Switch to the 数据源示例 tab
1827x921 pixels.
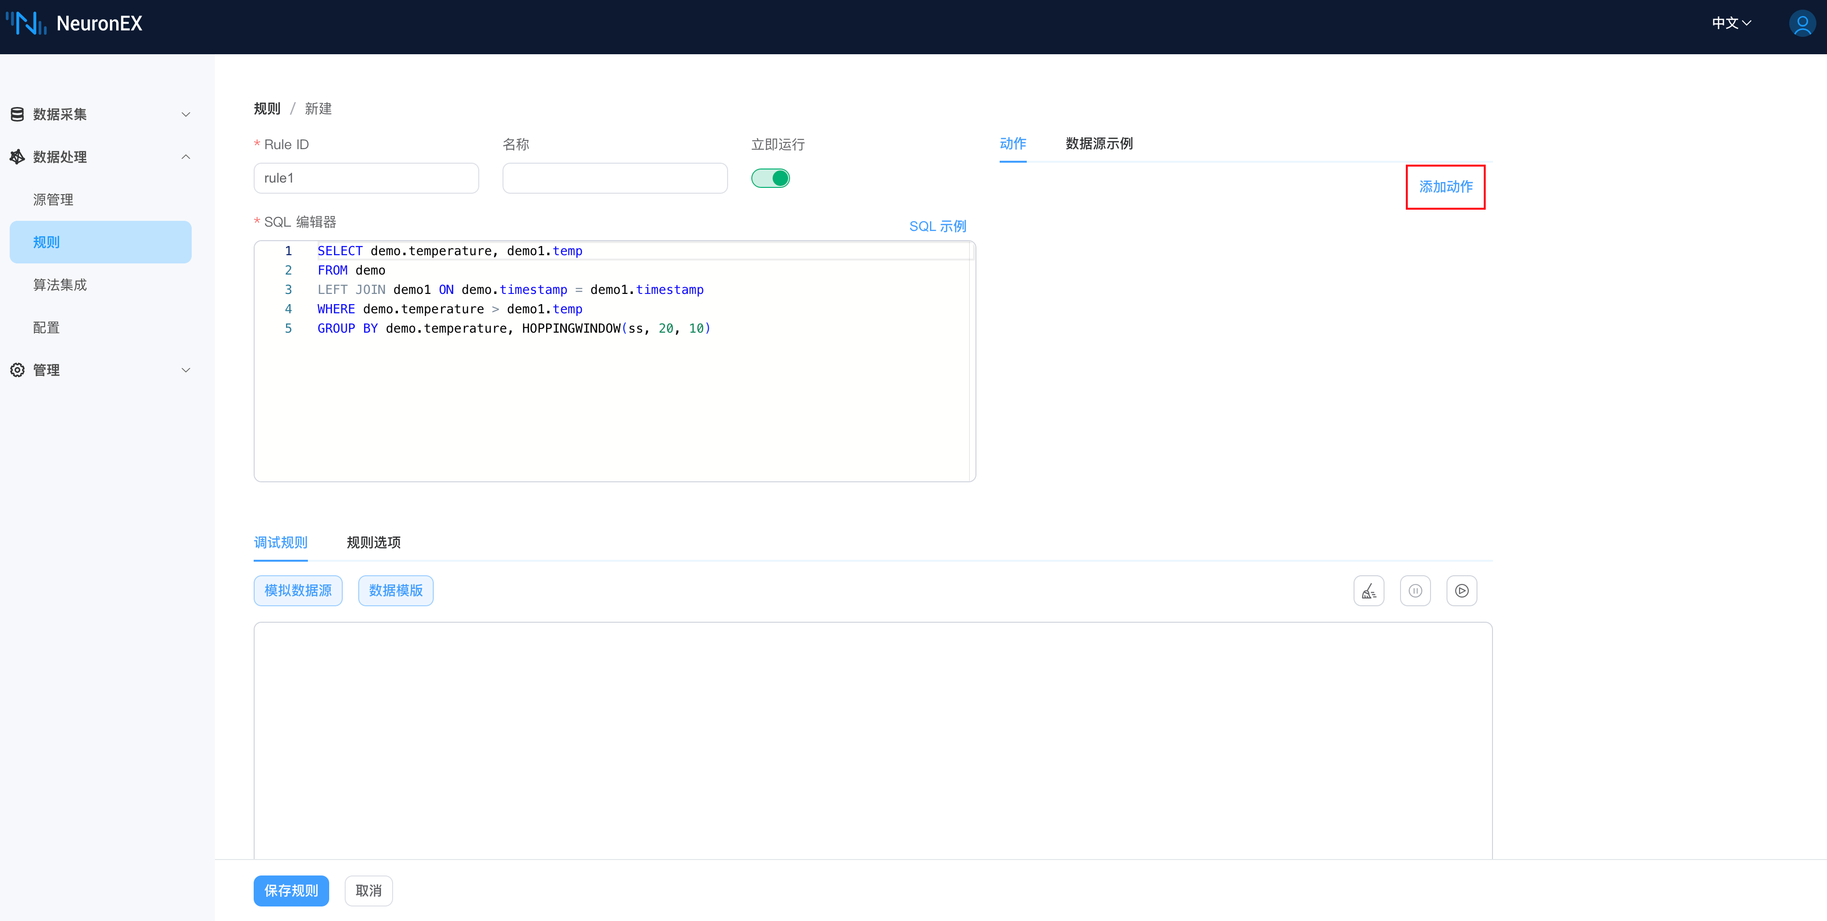(1098, 143)
